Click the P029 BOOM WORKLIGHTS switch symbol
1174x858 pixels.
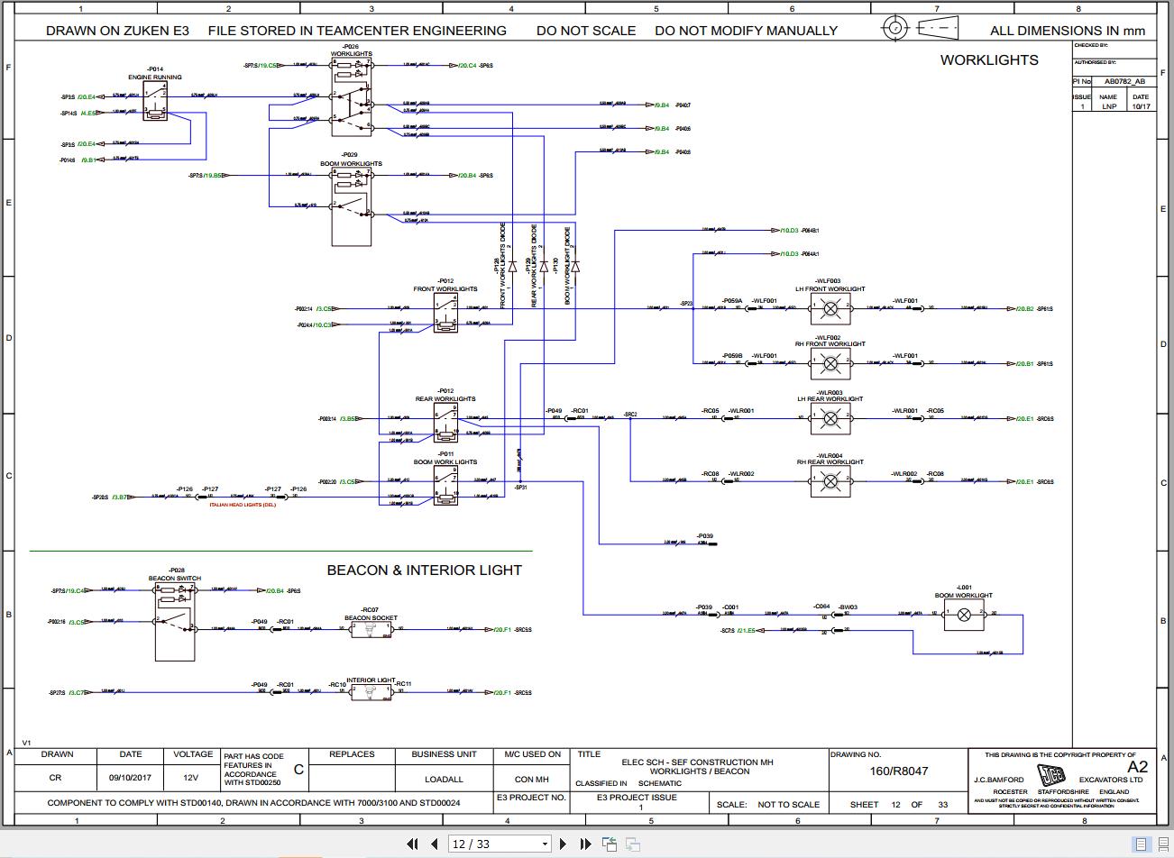click(351, 206)
